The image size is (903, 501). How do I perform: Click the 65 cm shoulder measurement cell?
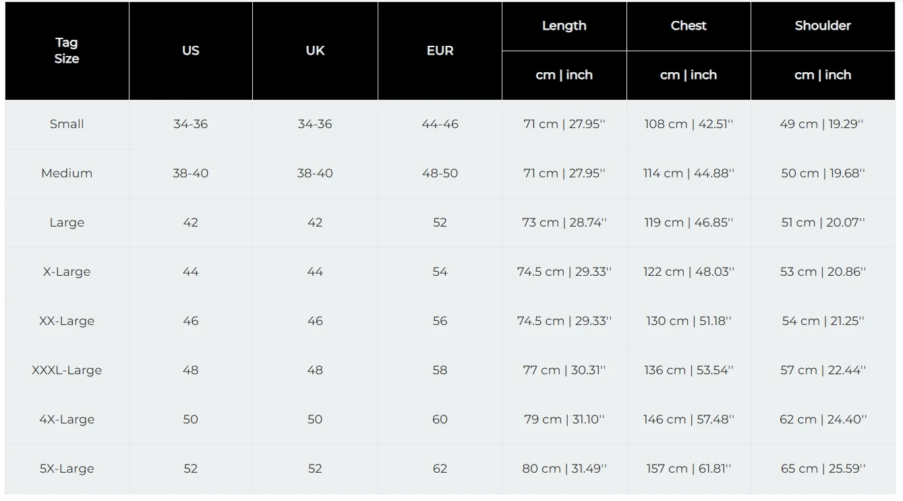pyautogui.click(x=823, y=469)
